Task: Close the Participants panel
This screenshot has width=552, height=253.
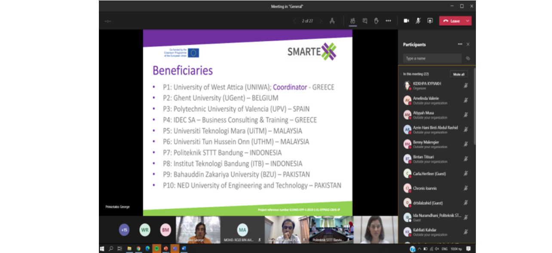Action: (468, 44)
